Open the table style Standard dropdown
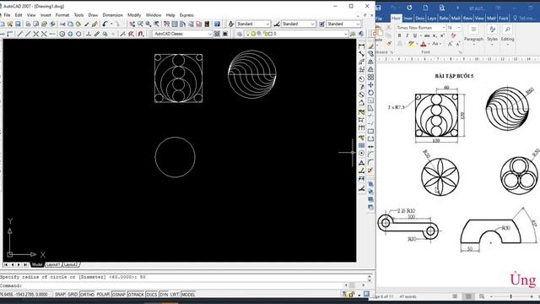Viewport: 540px width, 304px height. click(x=358, y=24)
